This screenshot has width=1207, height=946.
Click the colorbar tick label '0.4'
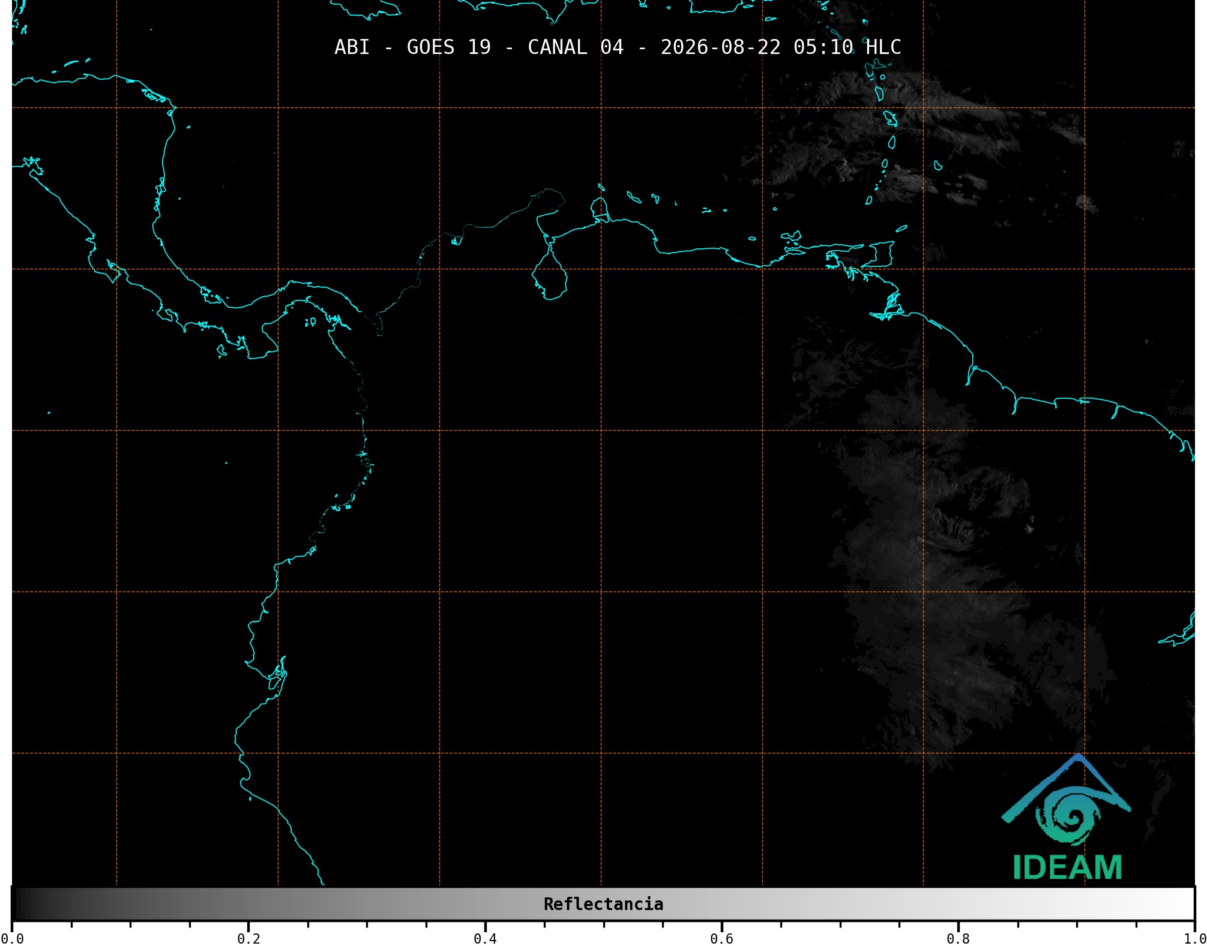(x=485, y=939)
